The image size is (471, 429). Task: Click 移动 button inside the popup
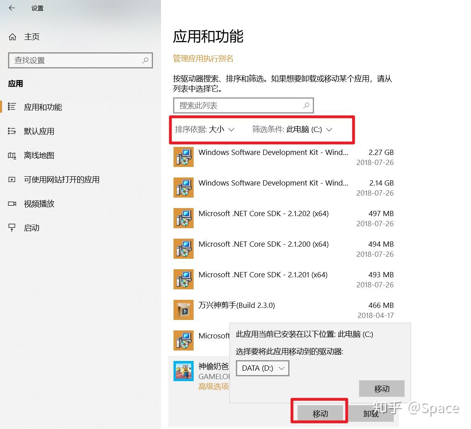click(382, 389)
